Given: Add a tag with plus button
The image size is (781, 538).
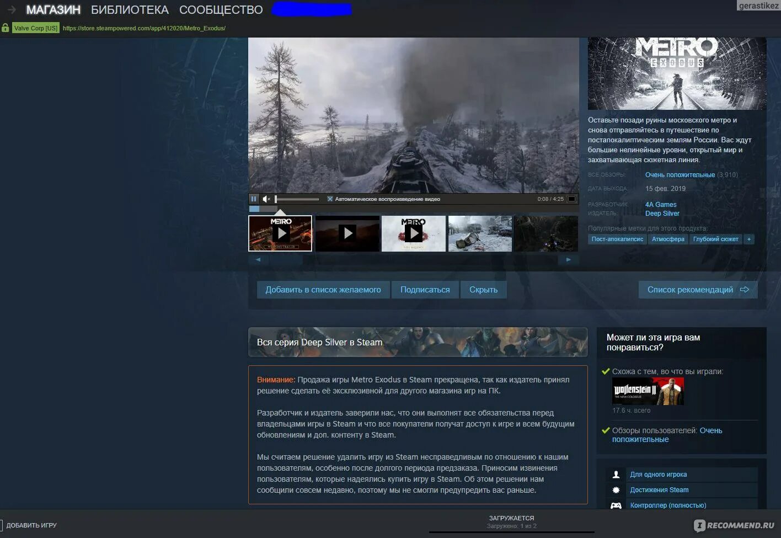Looking at the screenshot, I should point(748,239).
